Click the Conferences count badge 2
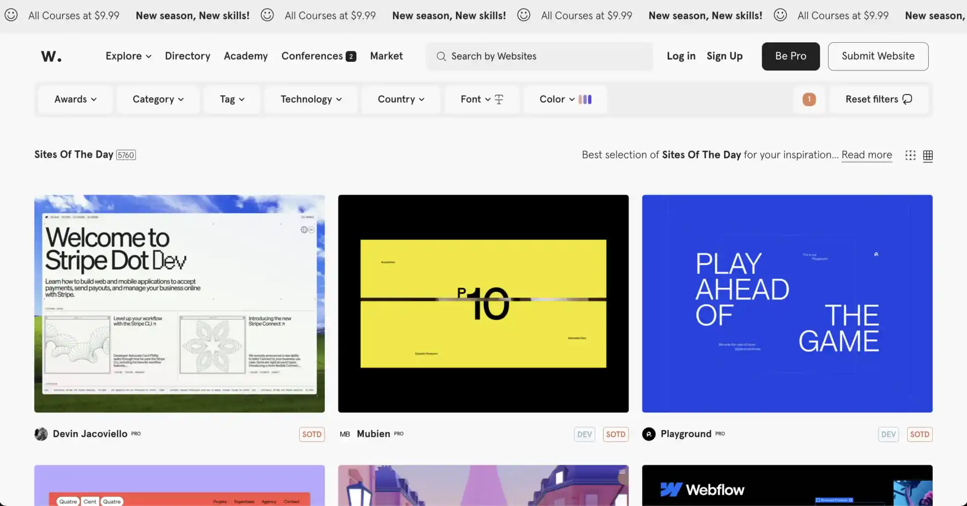Screen dimensions: 967x506 (x=351, y=56)
